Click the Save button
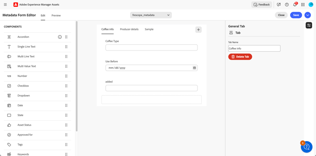Image resolution: width=316 pixels, height=156 pixels. coord(296,15)
